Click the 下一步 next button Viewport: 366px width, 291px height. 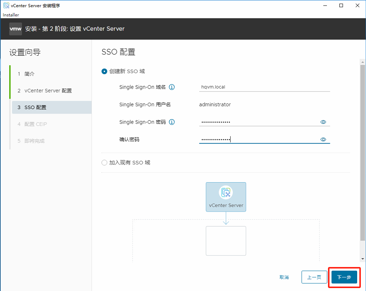click(344, 277)
